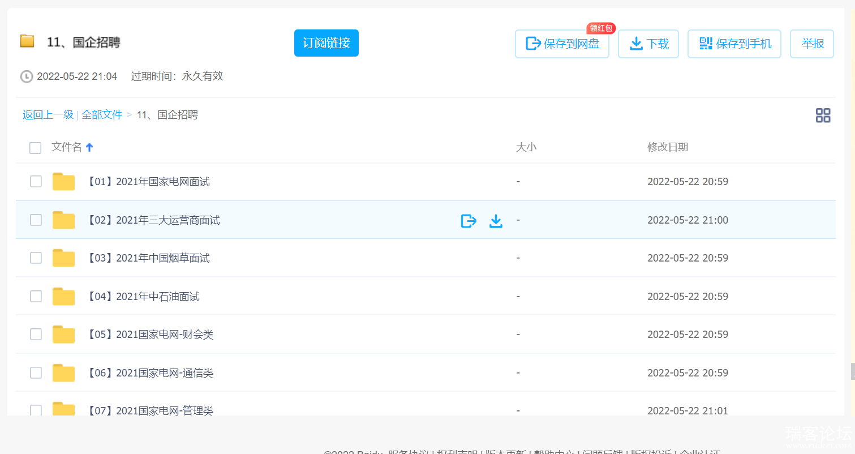
Task: Save 【02】2021年三大运营商面试 to netdisk icon
Action: (x=469, y=221)
